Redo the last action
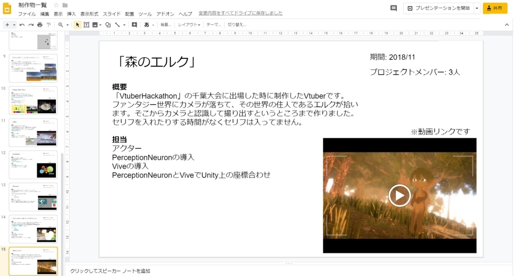The image size is (515, 276). point(31,25)
